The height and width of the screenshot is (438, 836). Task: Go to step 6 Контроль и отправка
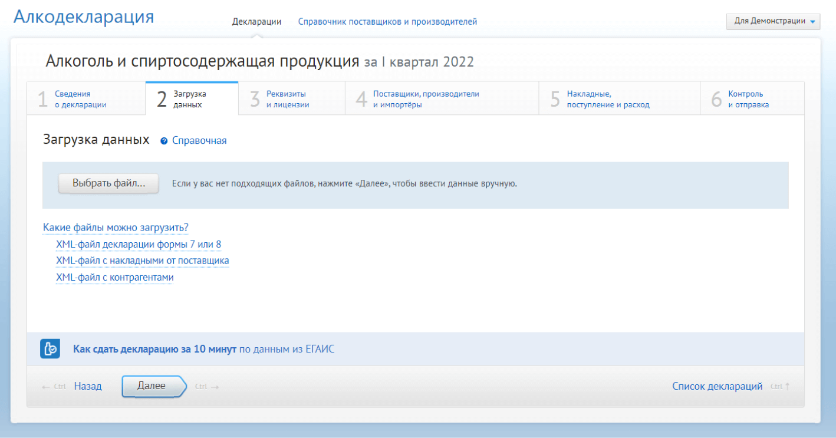click(748, 99)
